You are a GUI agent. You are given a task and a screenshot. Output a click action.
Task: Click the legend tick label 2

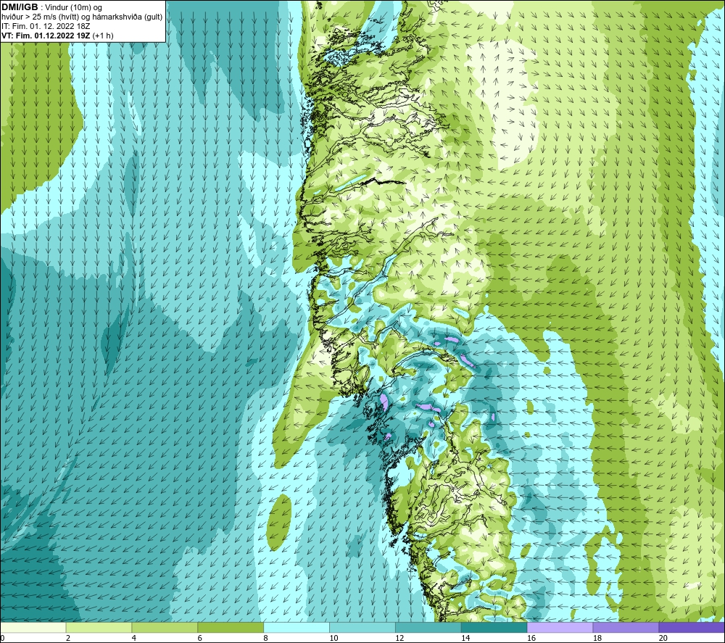(x=68, y=638)
